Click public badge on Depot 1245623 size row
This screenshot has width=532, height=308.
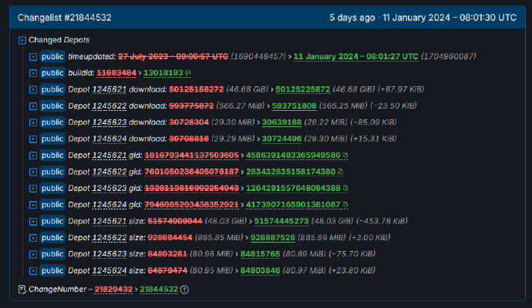coord(52,254)
